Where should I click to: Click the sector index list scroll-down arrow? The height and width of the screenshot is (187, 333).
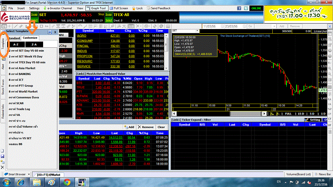[x=166, y=68]
